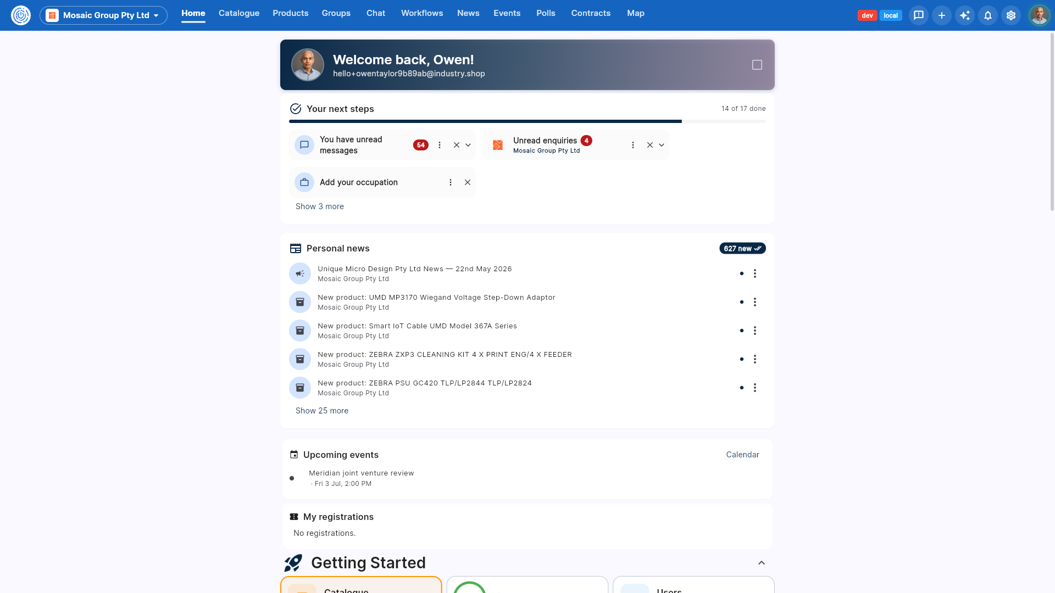The width and height of the screenshot is (1055, 593).
Task: Mark all 627 new items as read
Action: [742, 249]
